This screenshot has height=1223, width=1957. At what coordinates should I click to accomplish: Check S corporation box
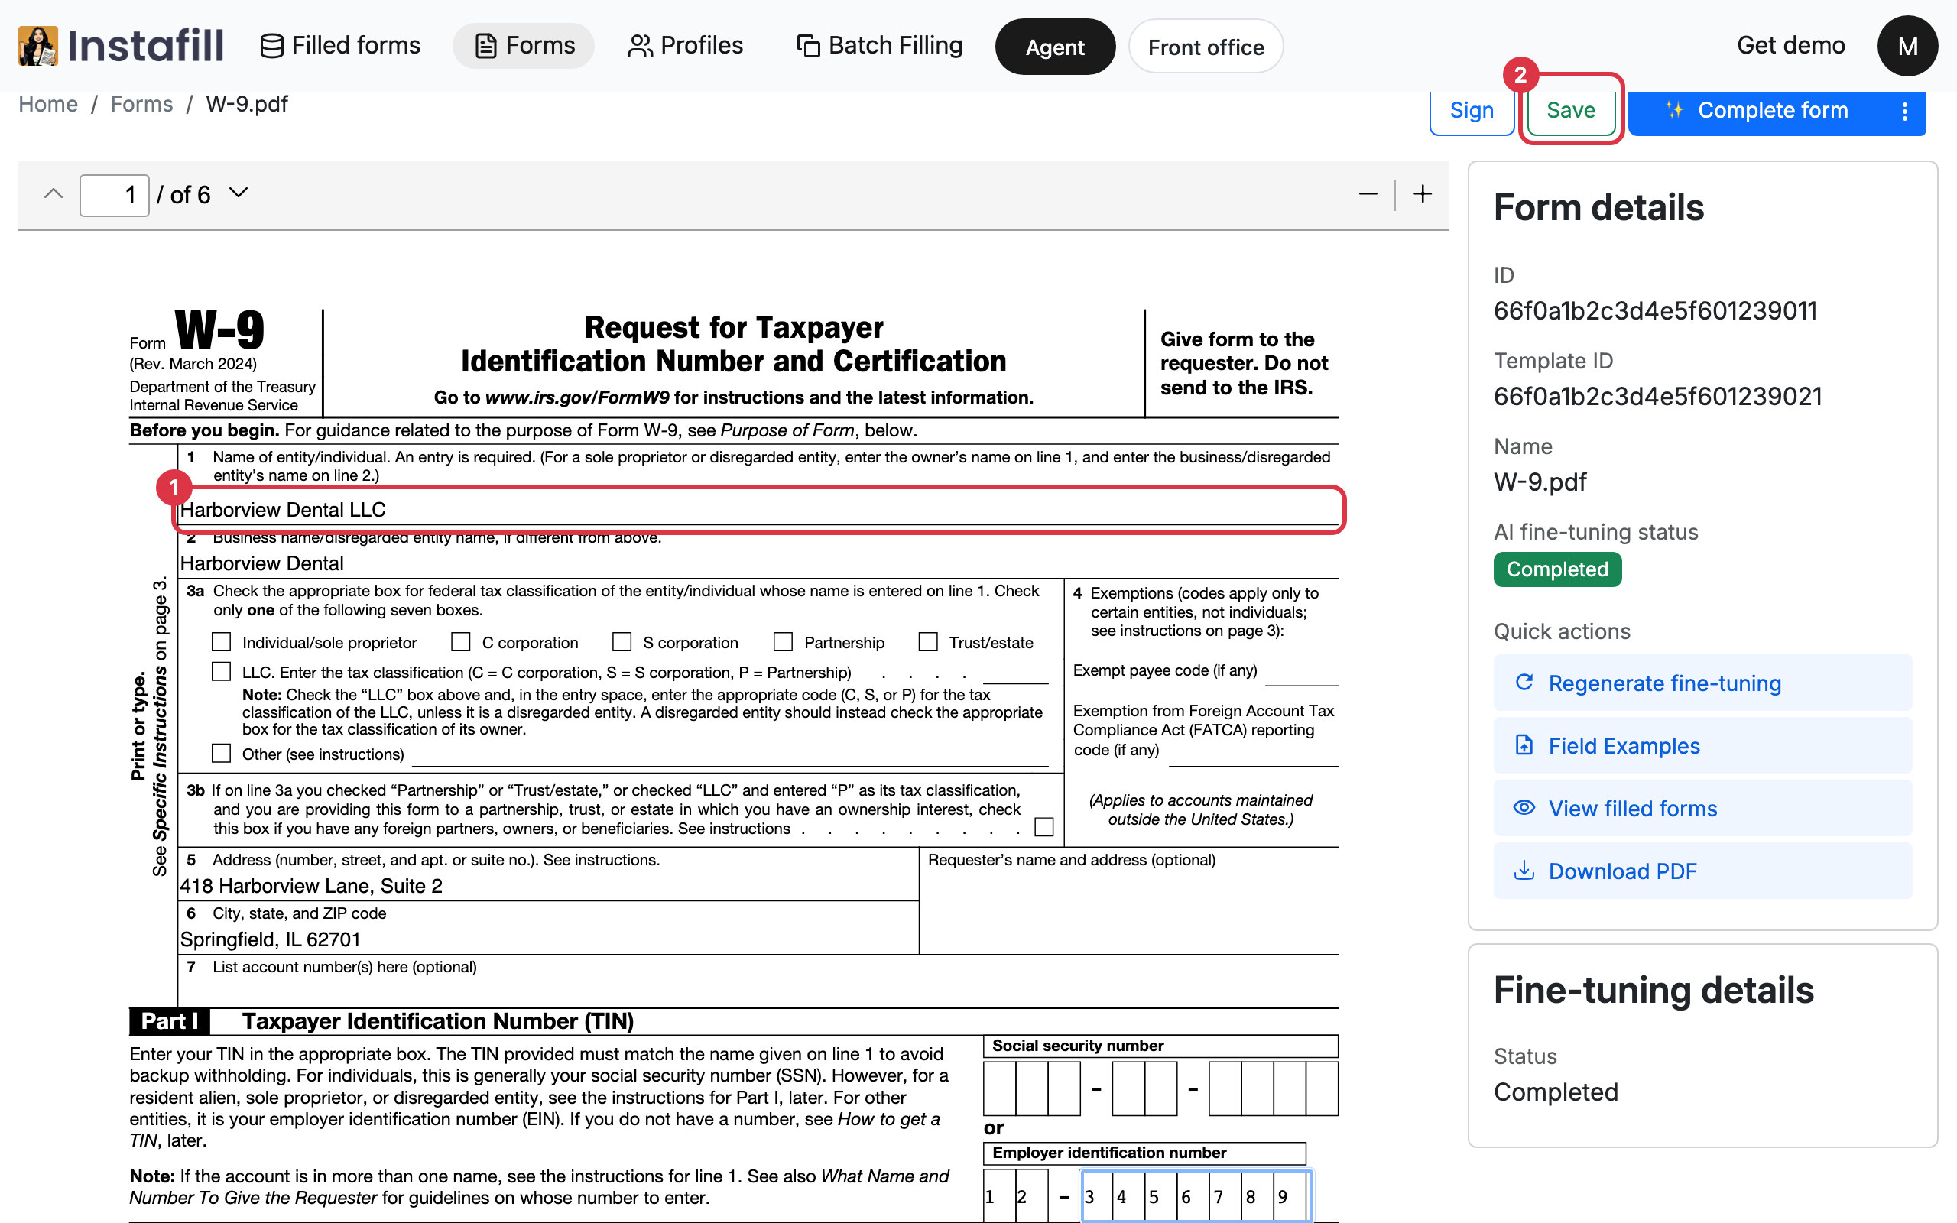coord(622,641)
